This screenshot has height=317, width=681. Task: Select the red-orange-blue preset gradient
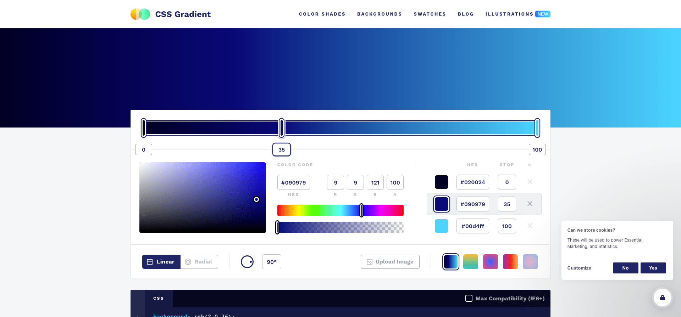[x=510, y=262]
